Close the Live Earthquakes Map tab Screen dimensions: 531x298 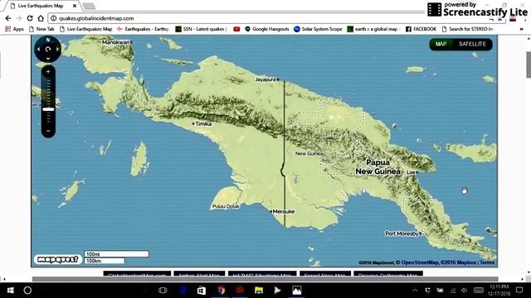[75, 6]
